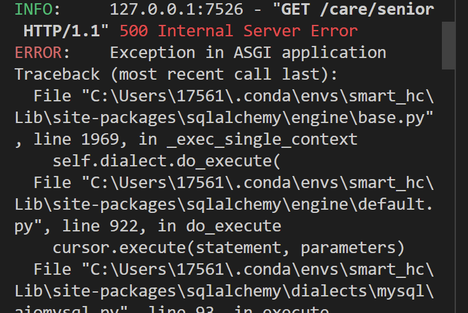468x313 pixels.
Task: Click the green INFO log label
Action: point(33,10)
